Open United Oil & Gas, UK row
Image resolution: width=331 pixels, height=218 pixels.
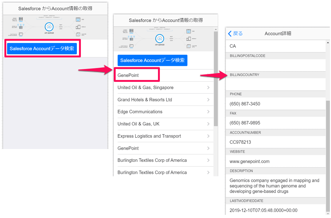coord(164,124)
